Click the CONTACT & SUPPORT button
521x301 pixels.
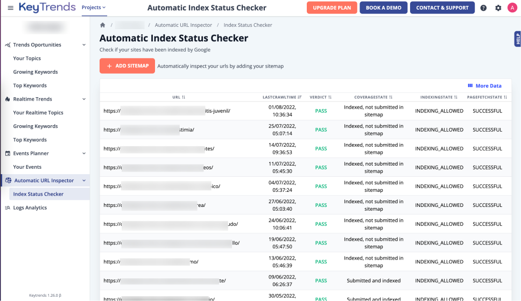pyautogui.click(x=442, y=8)
